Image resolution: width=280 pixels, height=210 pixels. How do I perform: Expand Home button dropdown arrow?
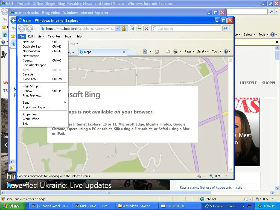coord(150,51)
